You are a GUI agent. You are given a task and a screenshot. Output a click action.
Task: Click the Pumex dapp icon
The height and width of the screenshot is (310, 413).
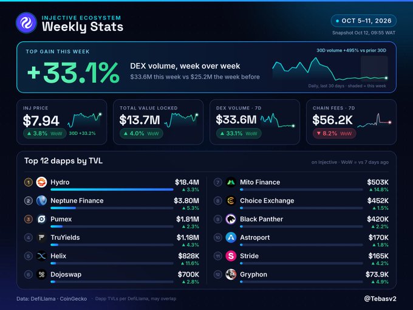pos(41,219)
